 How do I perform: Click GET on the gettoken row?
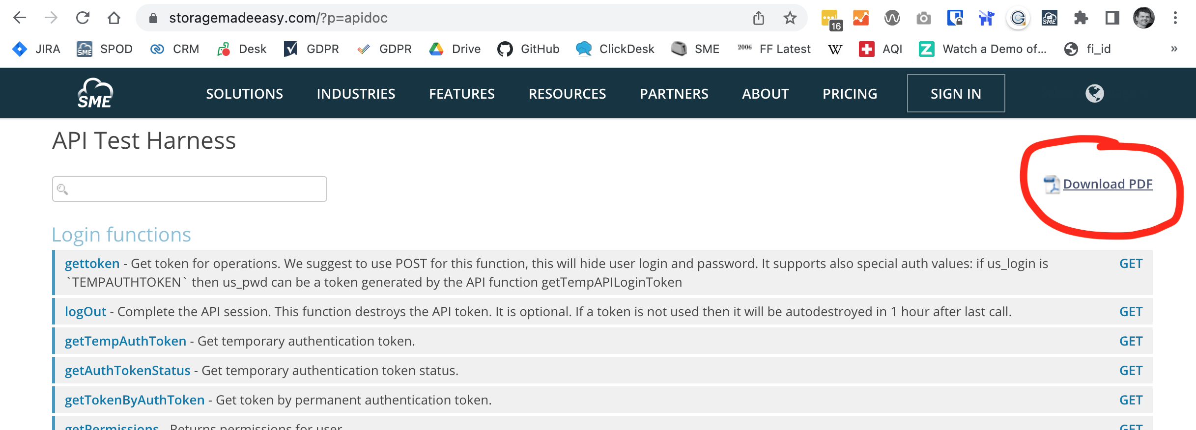click(1131, 264)
